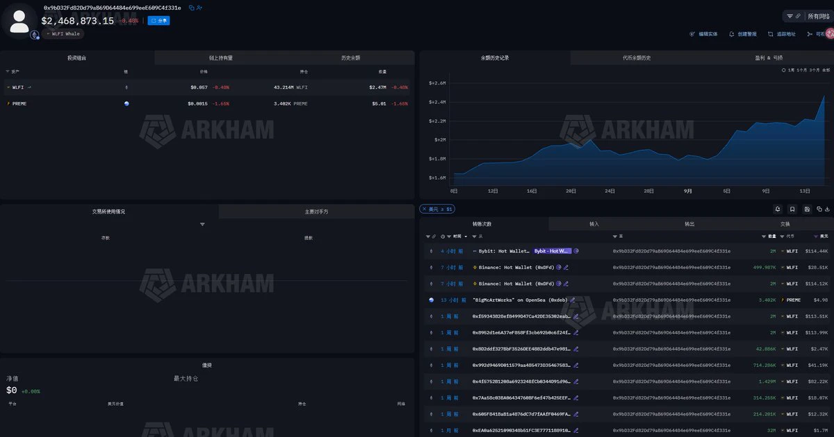834x437 pixels.
Task: Click the refresh icon above transfers table
Action: (778, 209)
